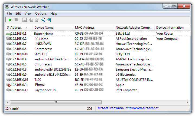Image resolution: width=195 pixels, height=116 pixels.
Task: Click the router icon beside 192.168.0.1
Action: tap(8, 34)
